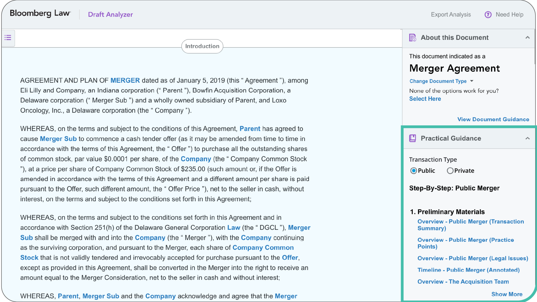537x302 pixels.
Task: Open View Document Guidance
Action: (x=493, y=119)
